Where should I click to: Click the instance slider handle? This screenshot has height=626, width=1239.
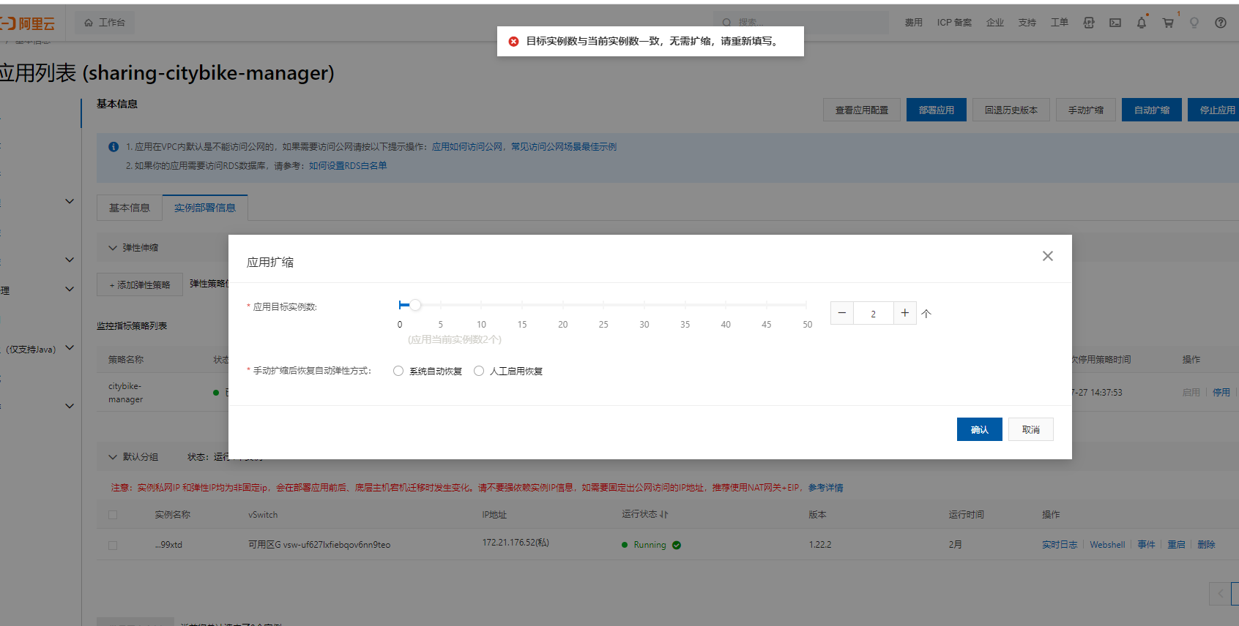click(x=415, y=305)
